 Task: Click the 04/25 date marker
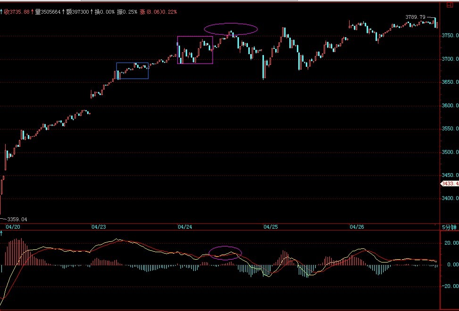(x=271, y=227)
